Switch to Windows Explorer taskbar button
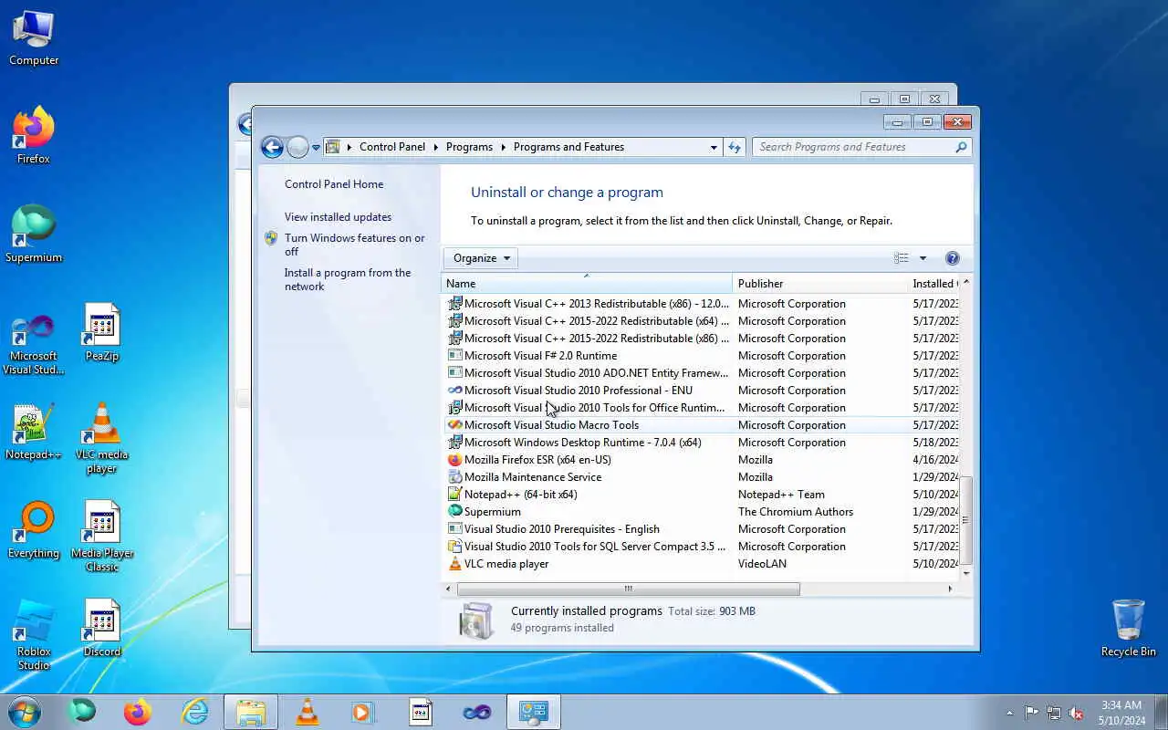1168x730 pixels. pos(251,712)
